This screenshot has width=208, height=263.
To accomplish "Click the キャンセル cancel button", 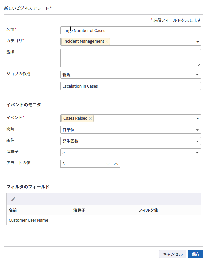I will coord(172,254).
